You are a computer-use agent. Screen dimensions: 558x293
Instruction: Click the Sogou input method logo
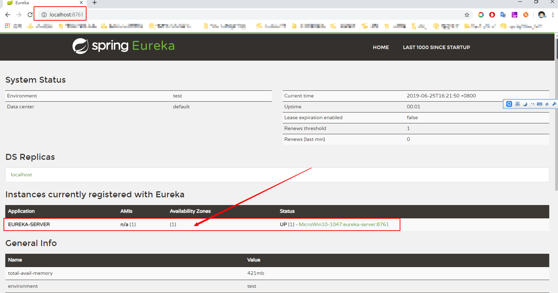pos(509,104)
